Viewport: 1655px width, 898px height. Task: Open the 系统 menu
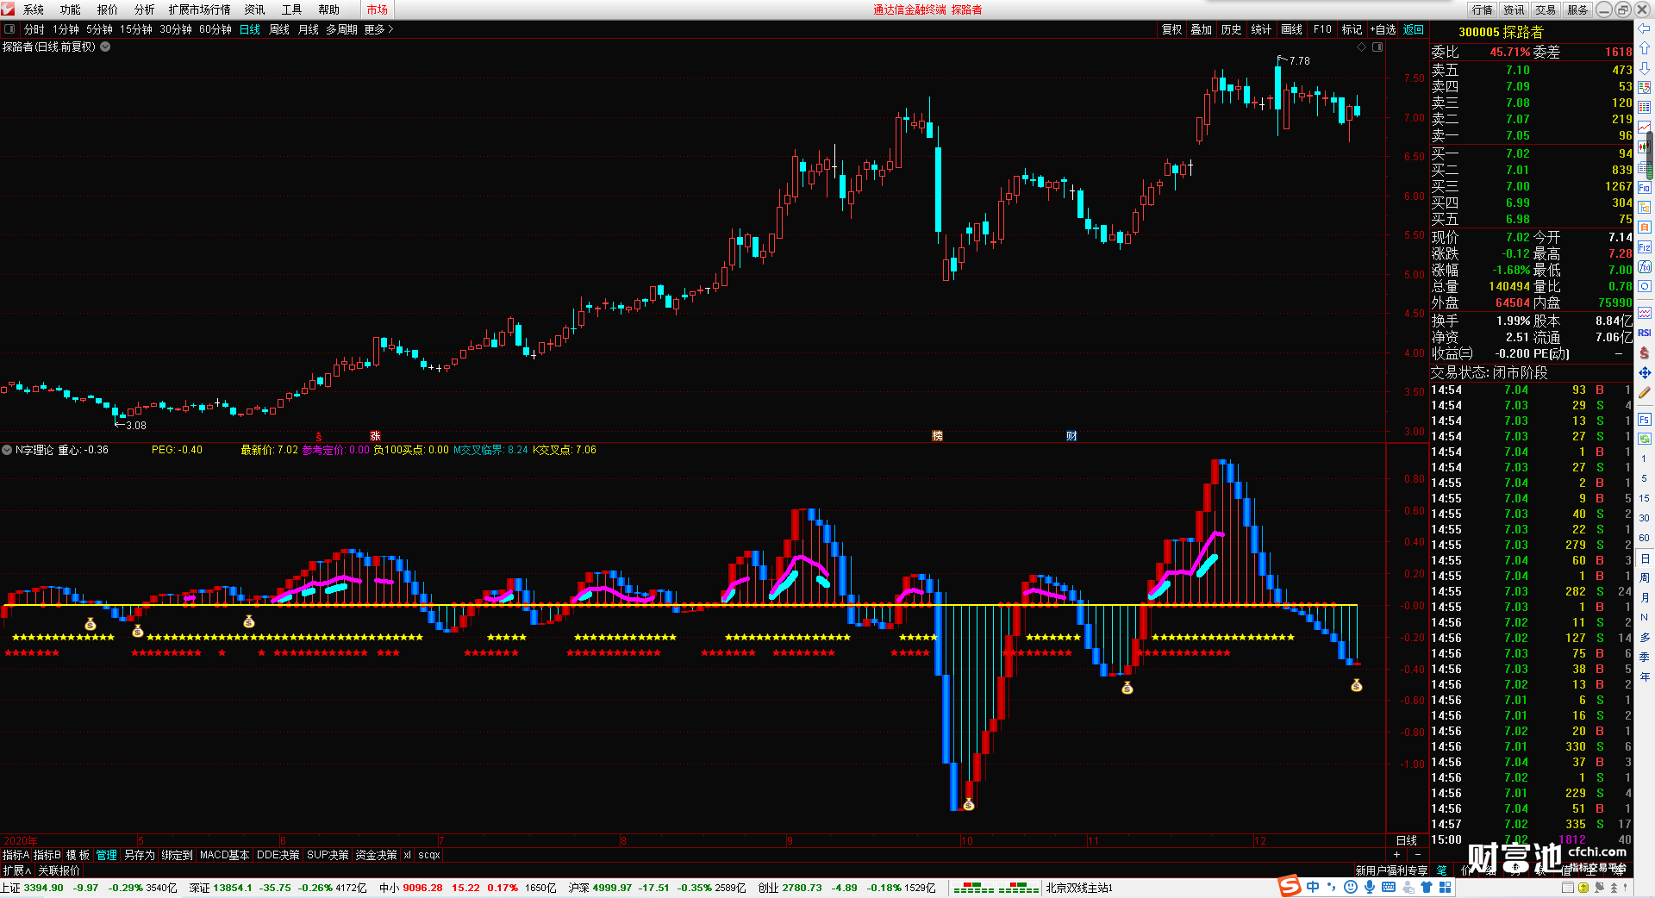[x=34, y=9]
